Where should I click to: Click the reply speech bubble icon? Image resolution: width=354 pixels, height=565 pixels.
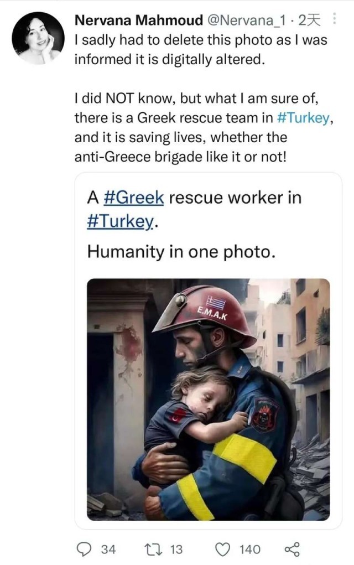click(85, 549)
